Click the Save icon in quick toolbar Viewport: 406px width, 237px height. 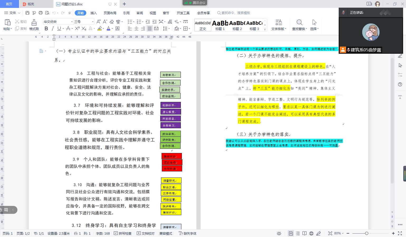pyautogui.click(x=27, y=13)
